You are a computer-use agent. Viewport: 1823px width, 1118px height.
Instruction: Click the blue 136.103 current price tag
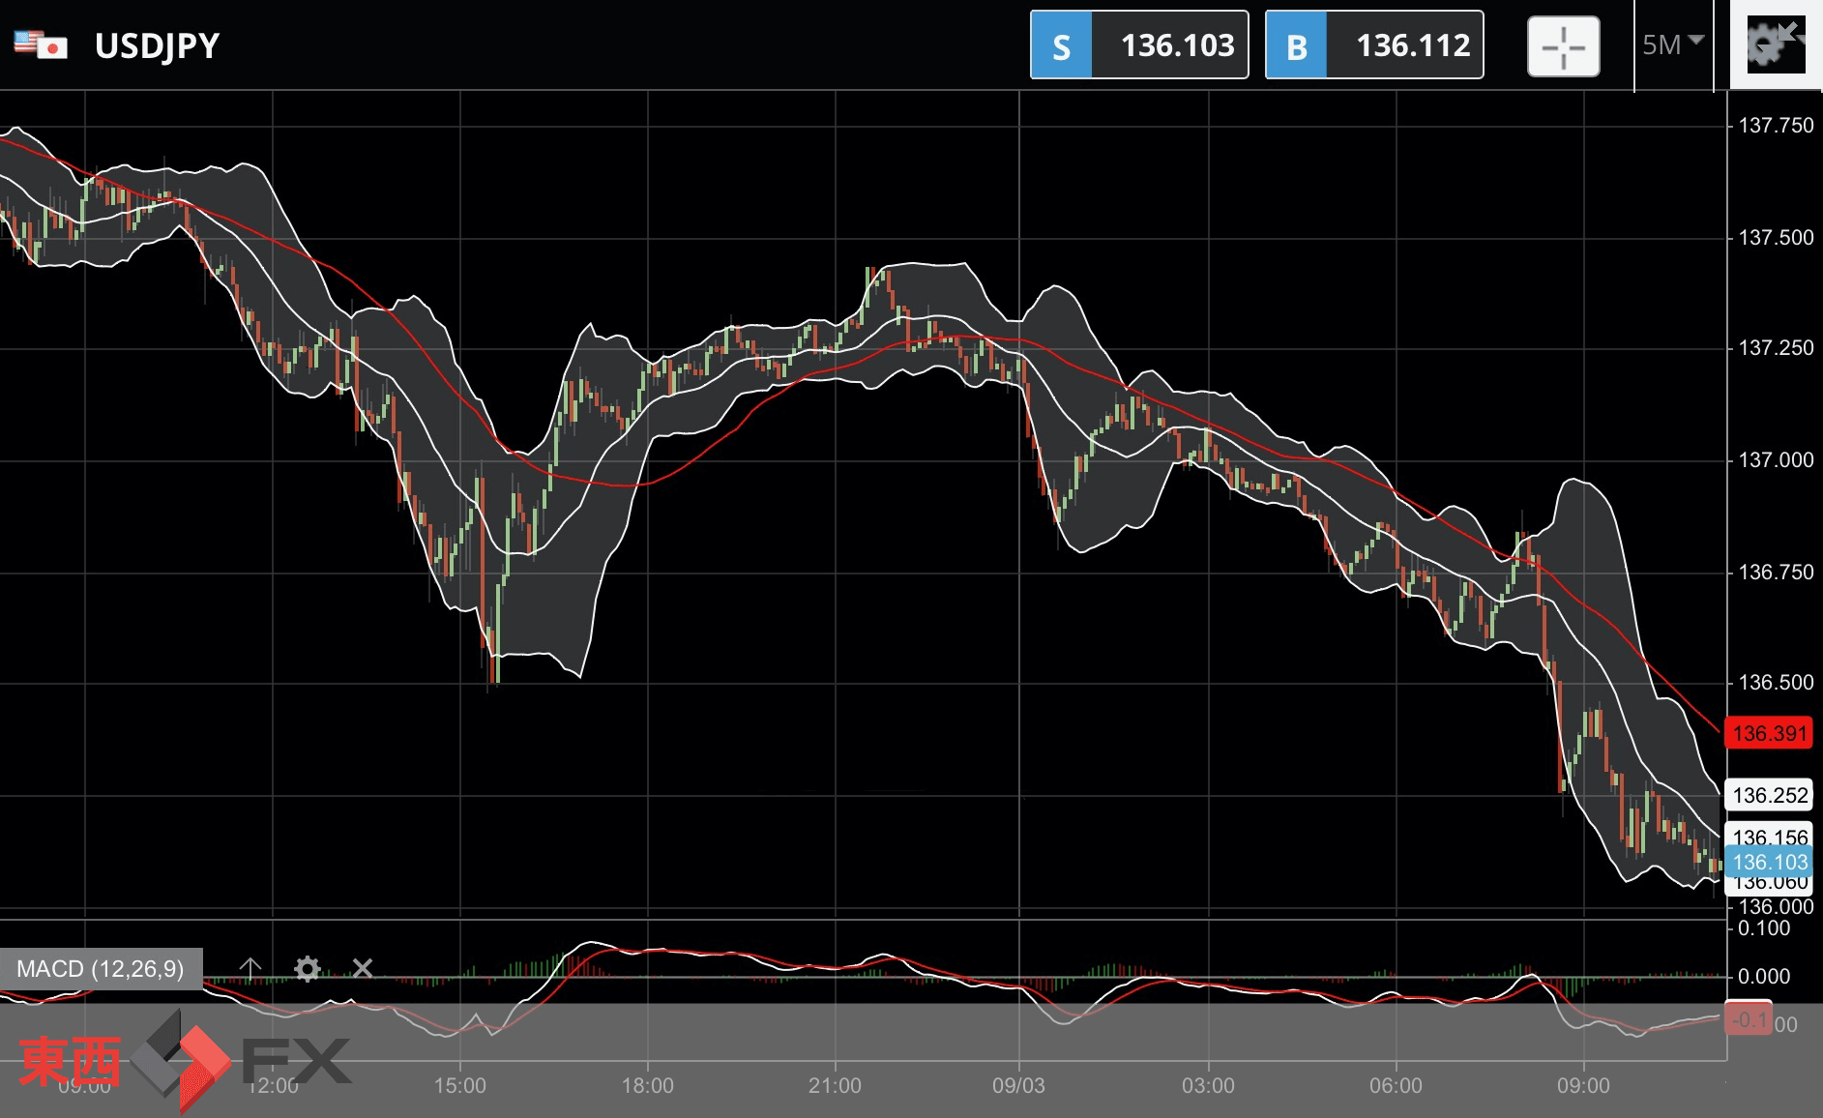pos(1769,862)
